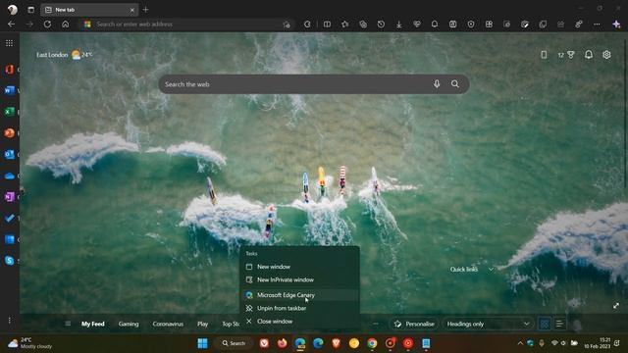Open page settings gear icon
The image size is (628, 353).
point(606,55)
